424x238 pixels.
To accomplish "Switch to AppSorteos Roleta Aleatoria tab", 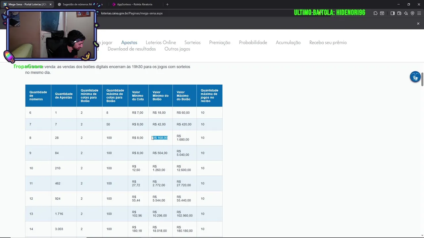I will 135,4.
